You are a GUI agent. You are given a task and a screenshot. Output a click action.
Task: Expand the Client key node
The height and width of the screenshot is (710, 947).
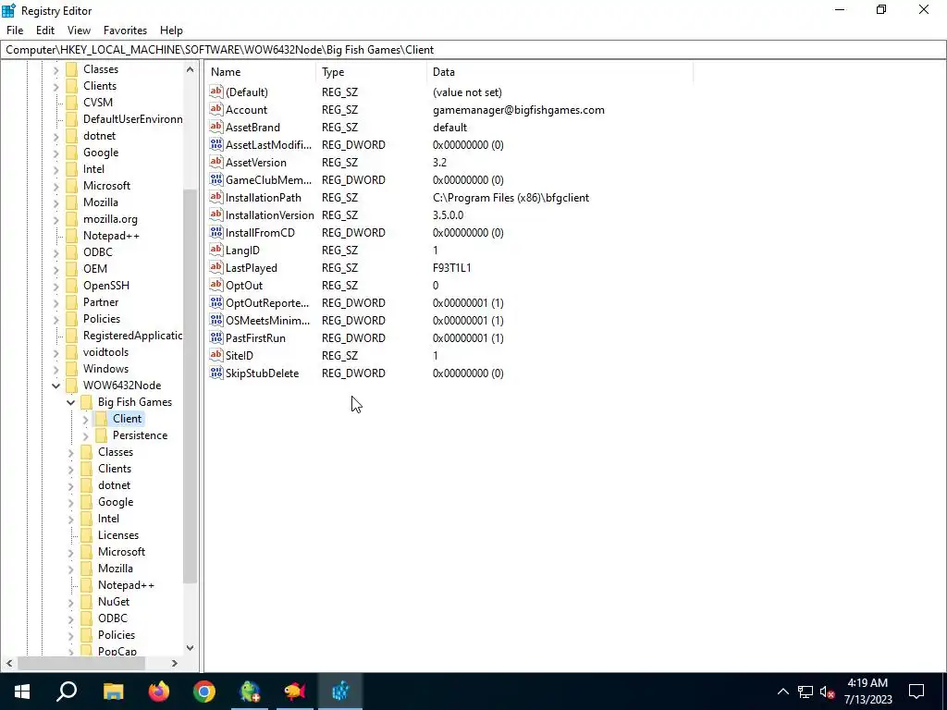tap(85, 419)
